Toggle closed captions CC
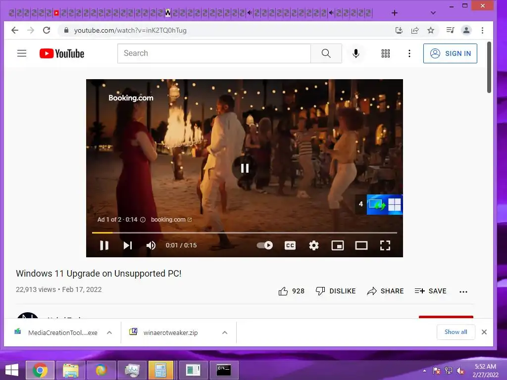The image size is (507, 380). coord(290,245)
